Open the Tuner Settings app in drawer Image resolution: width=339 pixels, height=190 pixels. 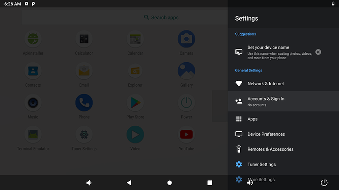pos(84,135)
